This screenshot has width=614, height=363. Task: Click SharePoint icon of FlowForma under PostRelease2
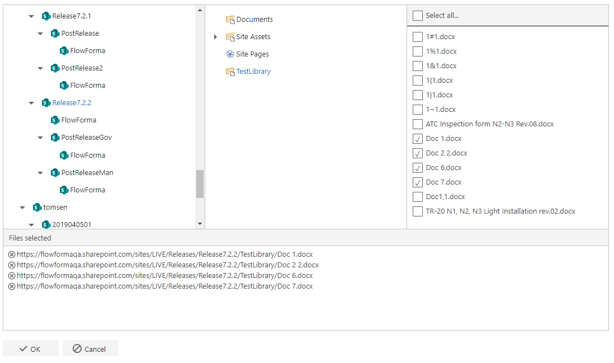click(64, 86)
